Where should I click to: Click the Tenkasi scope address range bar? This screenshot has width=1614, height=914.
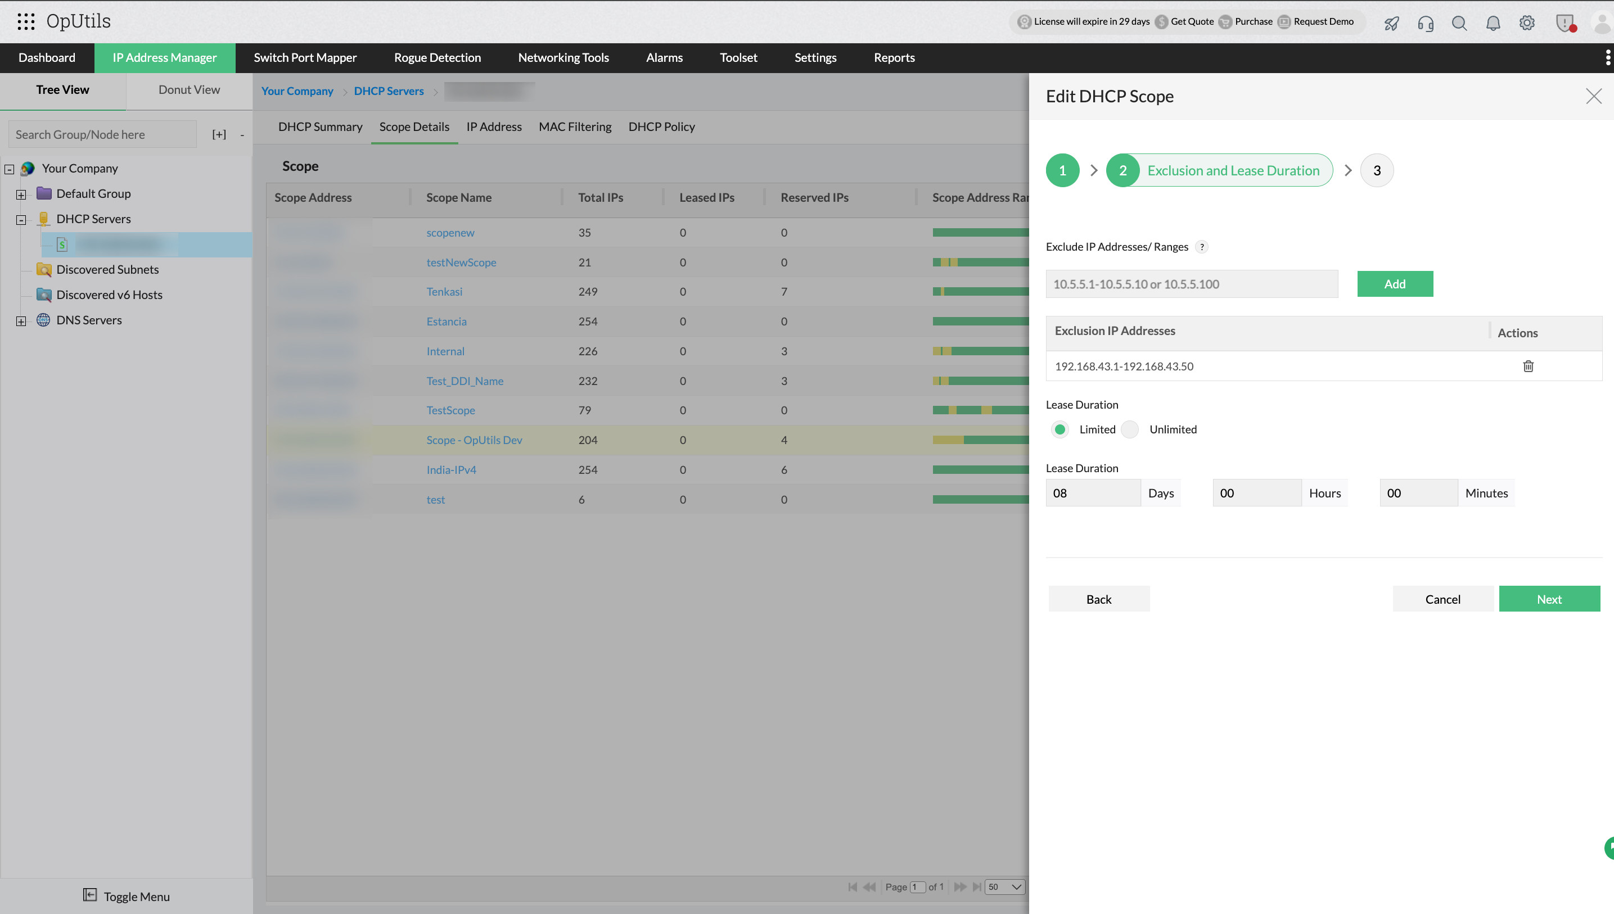(x=980, y=292)
